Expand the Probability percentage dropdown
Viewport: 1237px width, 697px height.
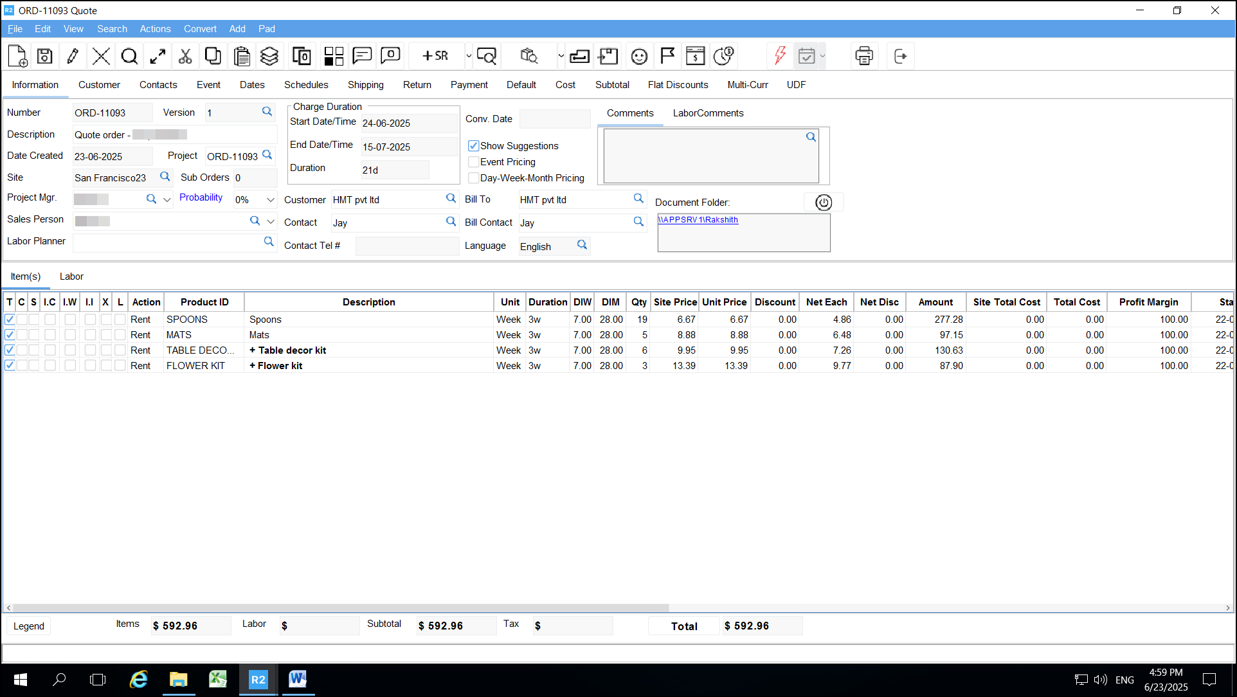tap(271, 200)
